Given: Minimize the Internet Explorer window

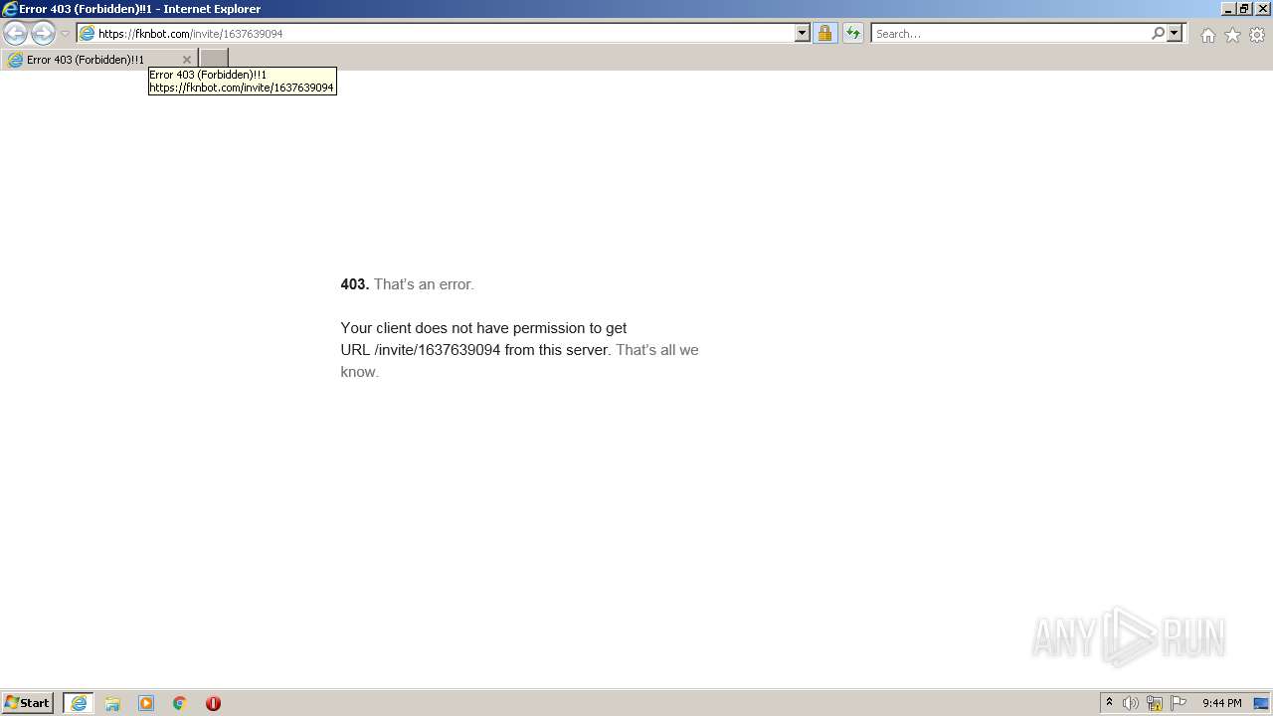Looking at the screenshot, I should (x=1228, y=9).
